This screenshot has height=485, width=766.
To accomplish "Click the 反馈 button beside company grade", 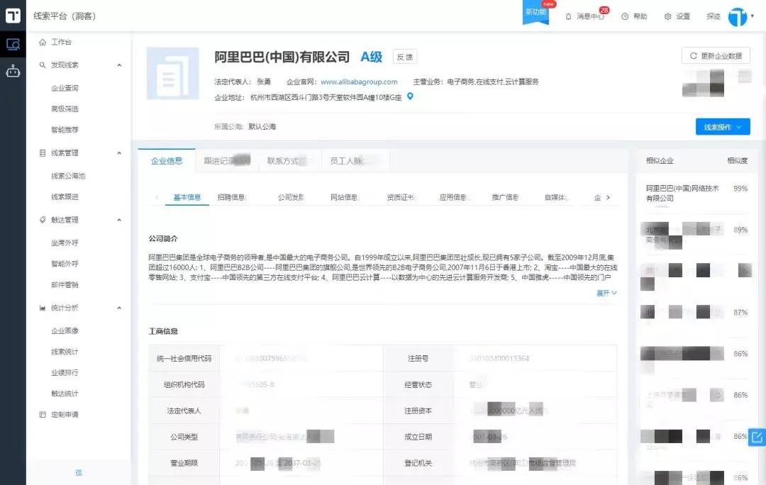I will coord(405,57).
